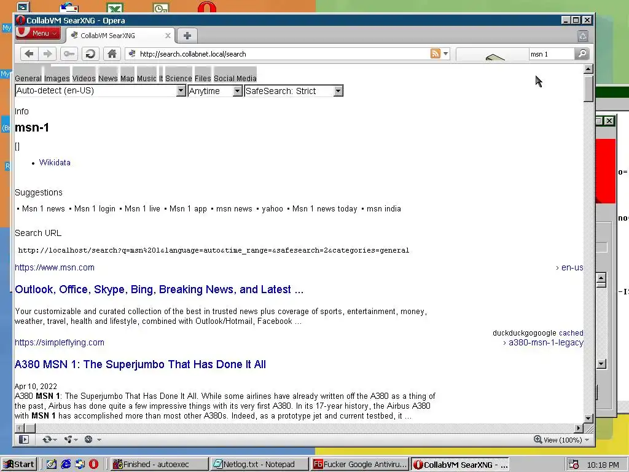Click suggestion yahoo
Image resolution: width=629 pixels, height=472 pixels.
click(272, 209)
